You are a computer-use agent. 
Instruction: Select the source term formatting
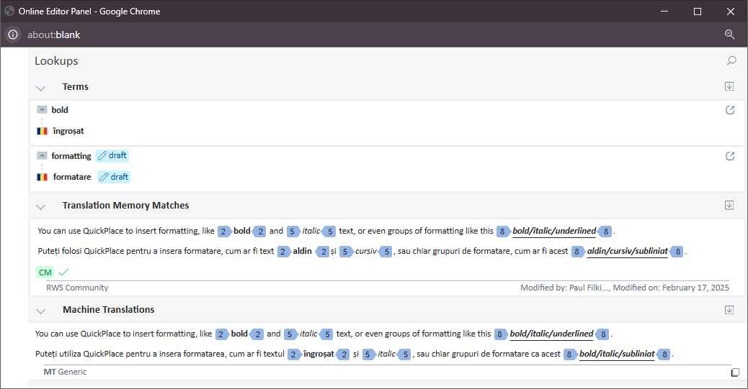tap(71, 156)
